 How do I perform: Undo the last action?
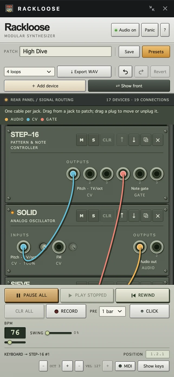tap(125, 72)
